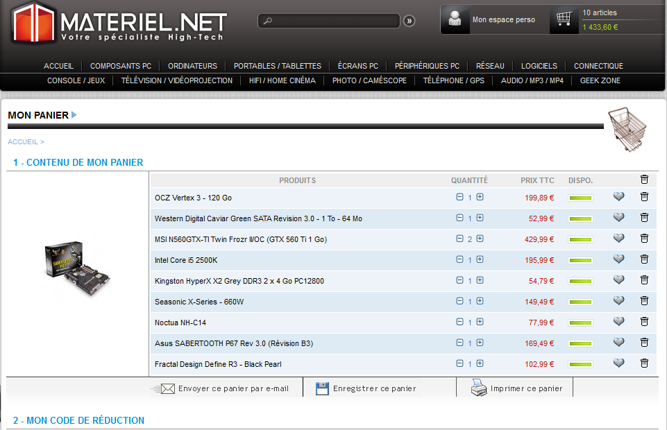
Task: Add Intel Core i5 2500K to wishlist
Action: (618, 259)
